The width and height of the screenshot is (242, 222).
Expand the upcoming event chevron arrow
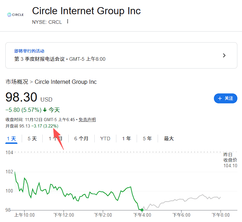pos(224,55)
